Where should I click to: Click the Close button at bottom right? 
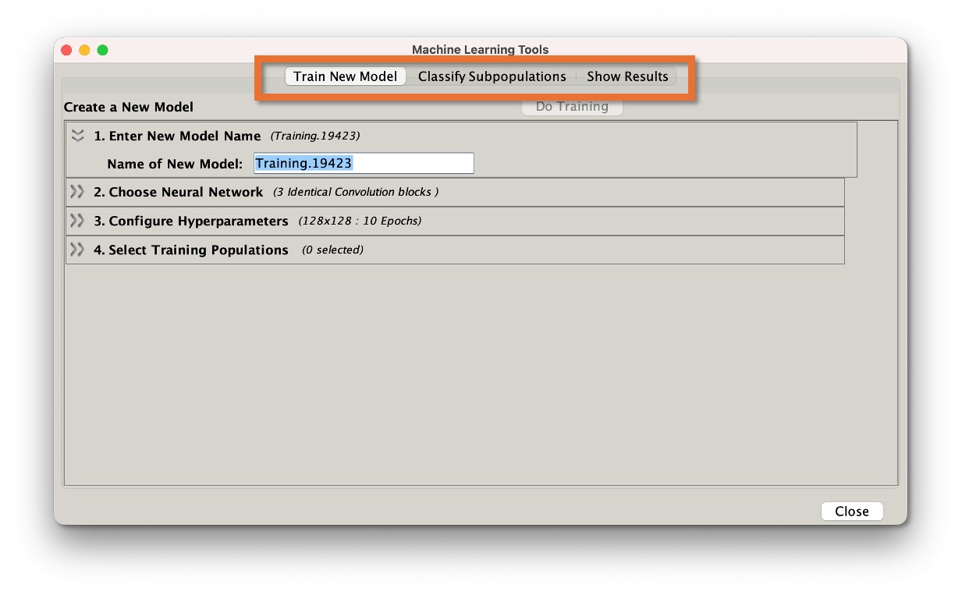tap(851, 512)
